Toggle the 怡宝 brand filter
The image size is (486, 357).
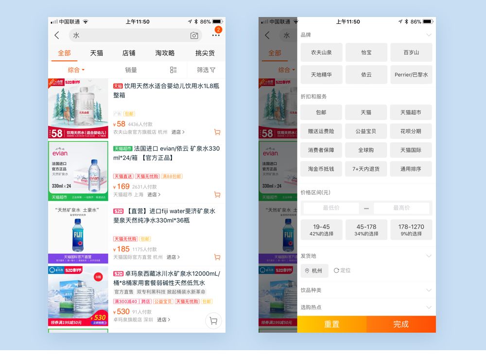click(x=366, y=53)
